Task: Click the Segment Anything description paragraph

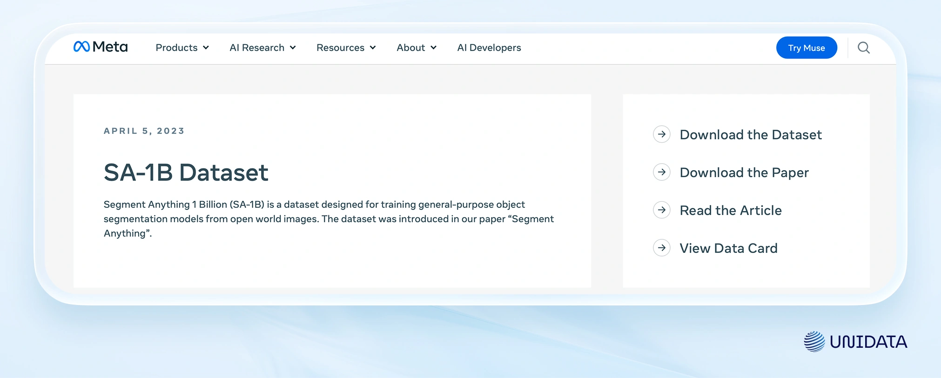Action: point(329,219)
